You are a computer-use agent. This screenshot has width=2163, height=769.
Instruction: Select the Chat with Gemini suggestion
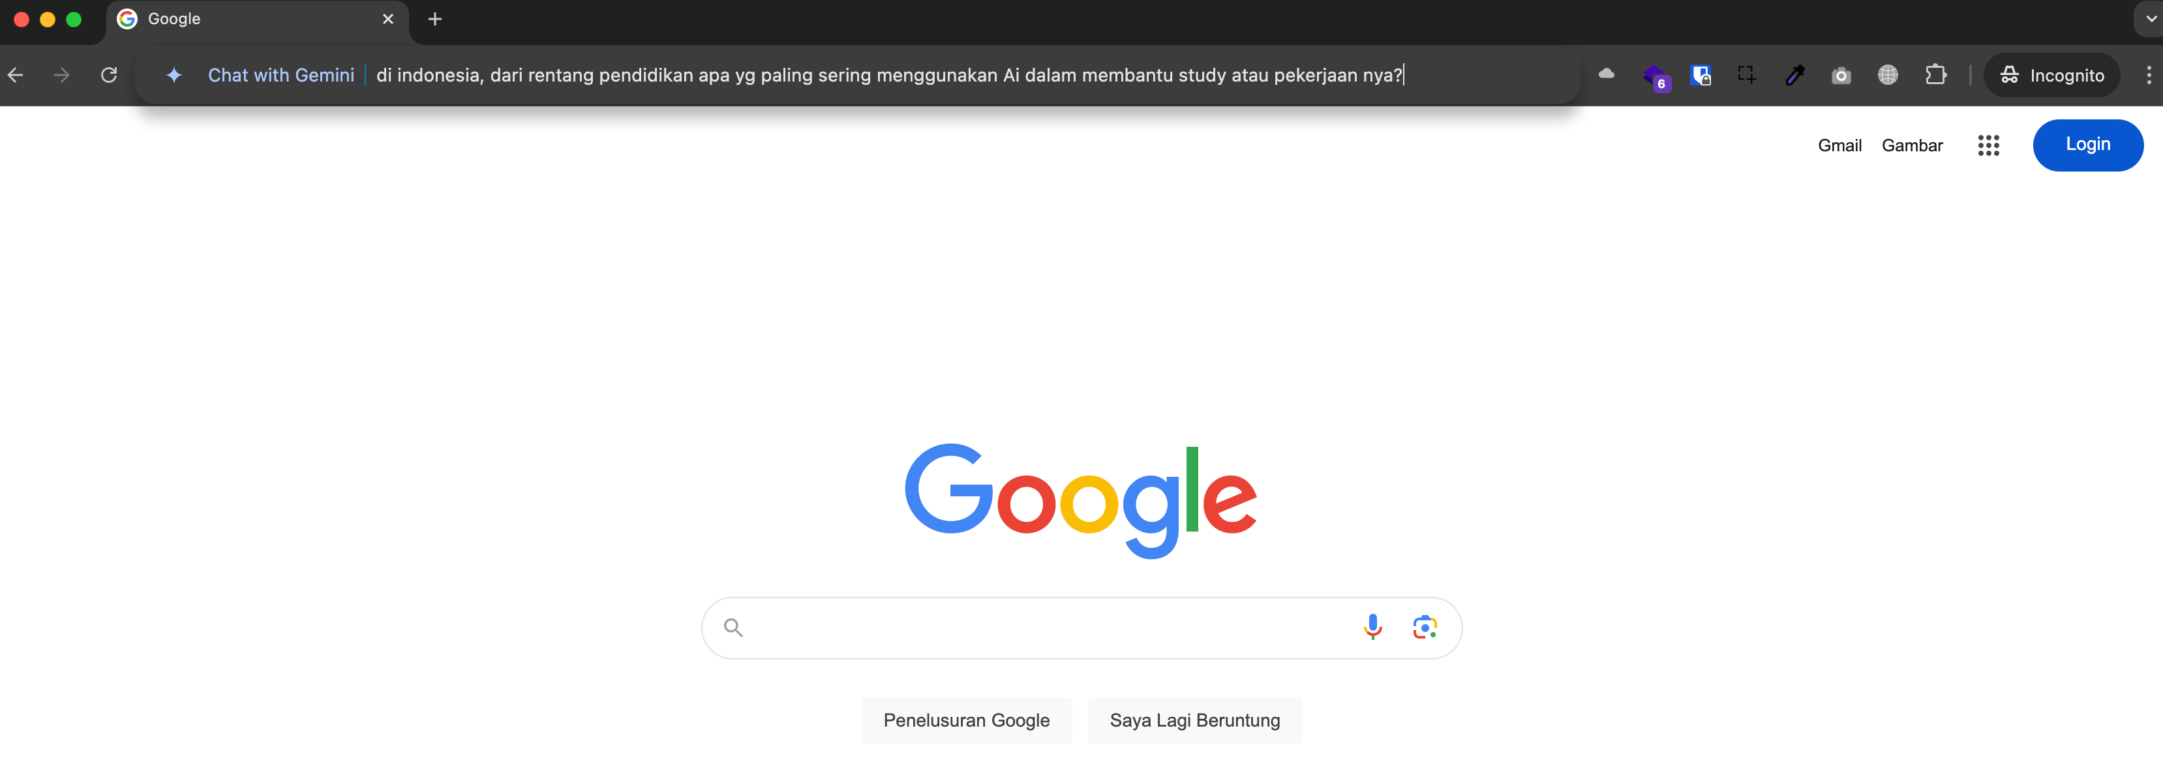[x=281, y=75]
